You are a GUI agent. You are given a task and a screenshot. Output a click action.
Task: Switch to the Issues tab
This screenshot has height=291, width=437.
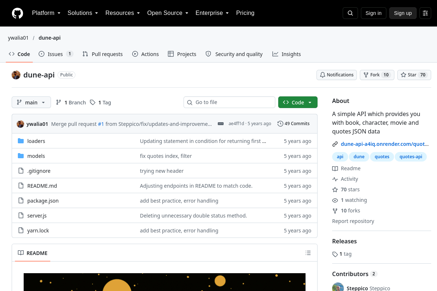click(56, 54)
